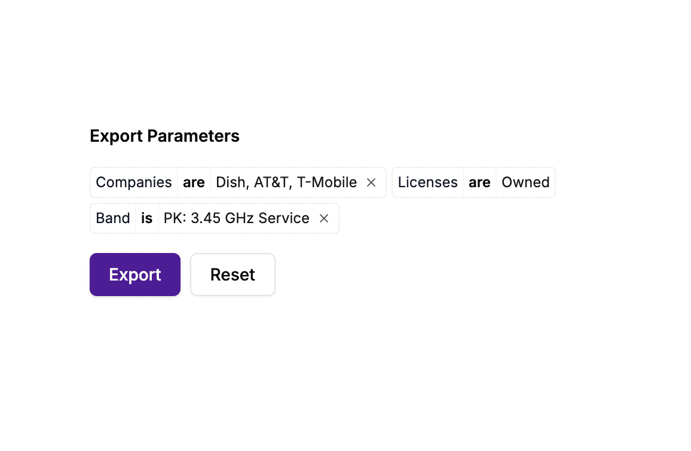This screenshot has width=691, height=451.
Task: Select the "is" operator in Band filter
Action: [x=146, y=218]
